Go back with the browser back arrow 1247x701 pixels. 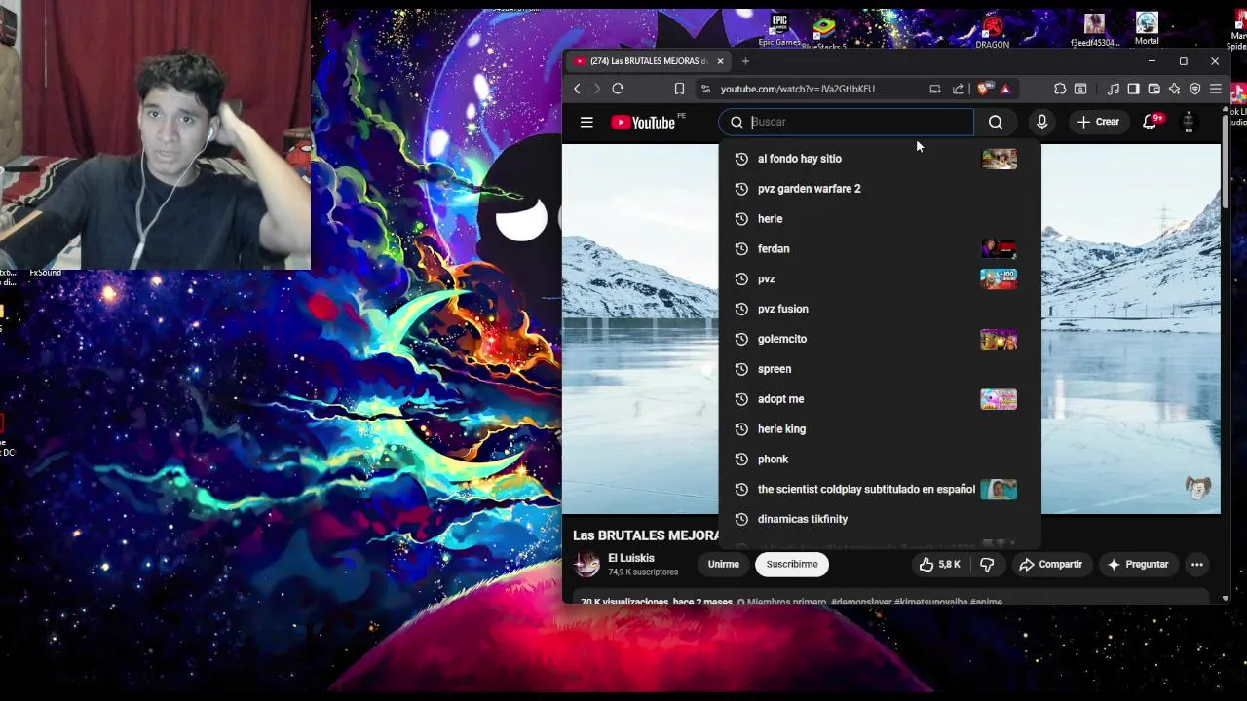point(577,89)
